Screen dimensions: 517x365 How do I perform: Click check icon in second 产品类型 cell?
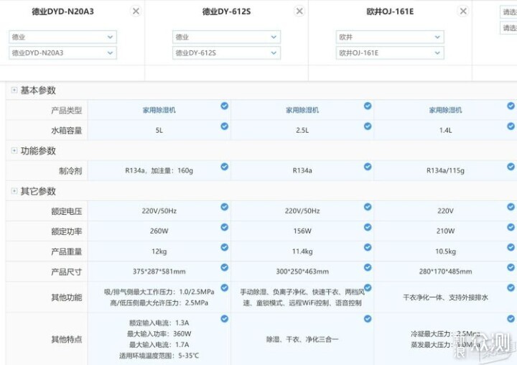368,106
